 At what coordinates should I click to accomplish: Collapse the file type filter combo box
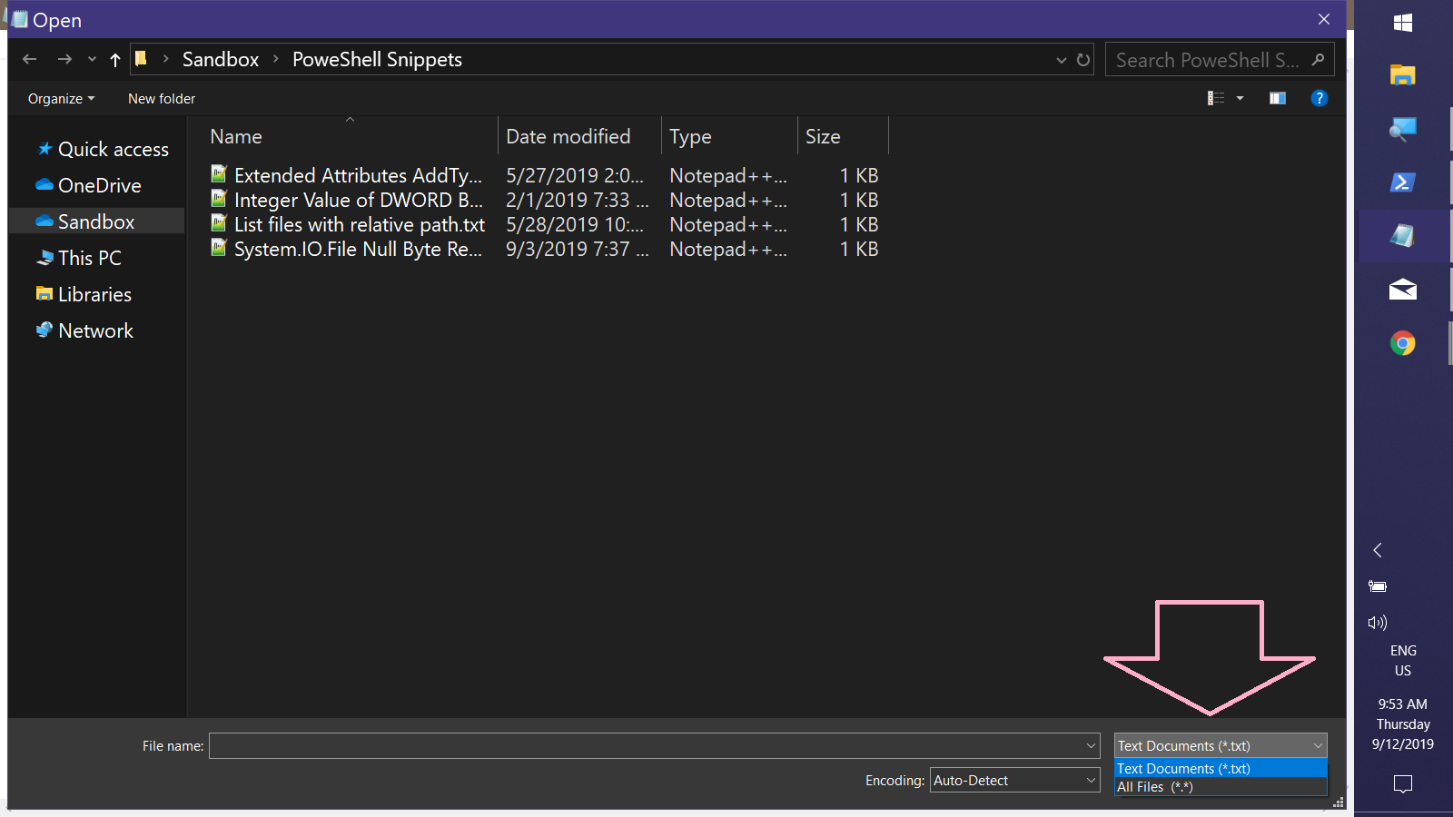(x=1221, y=746)
